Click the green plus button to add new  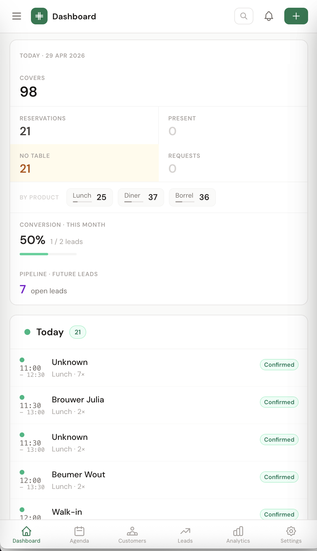click(x=296, y=16)
